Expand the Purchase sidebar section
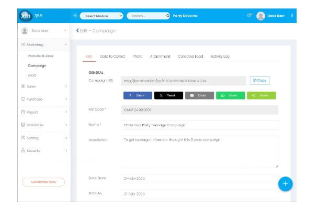 click(x=44, y=99)
